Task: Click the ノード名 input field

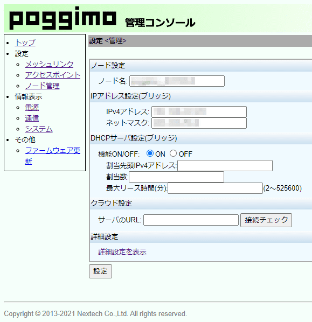Action: [177, 81]
